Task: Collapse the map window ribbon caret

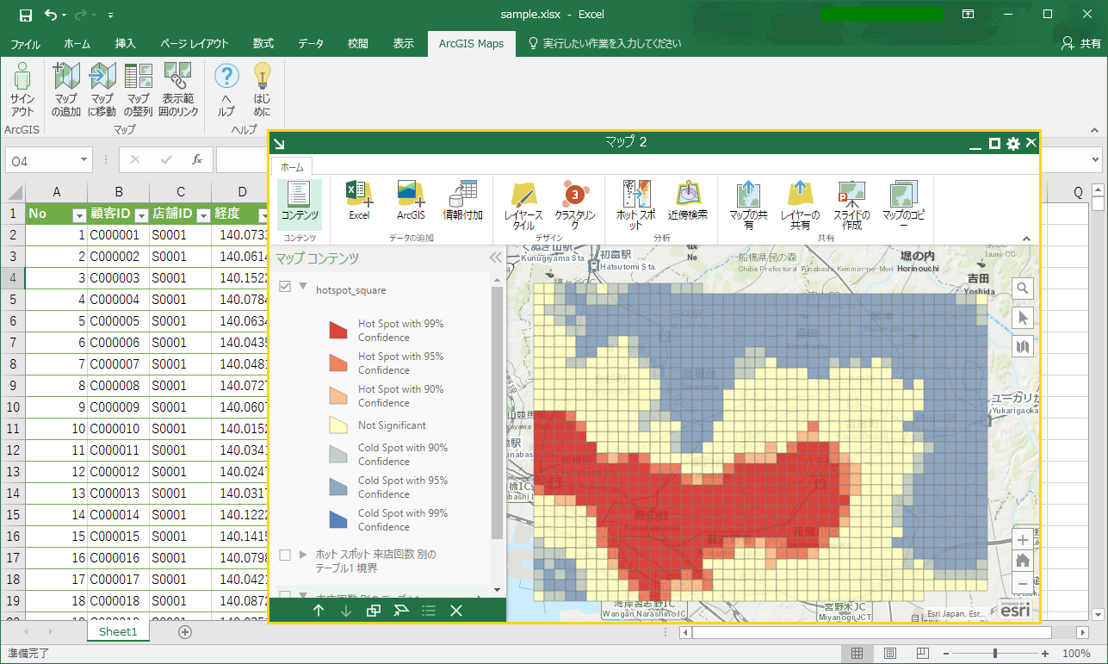Action: (x=1026, y=239)
